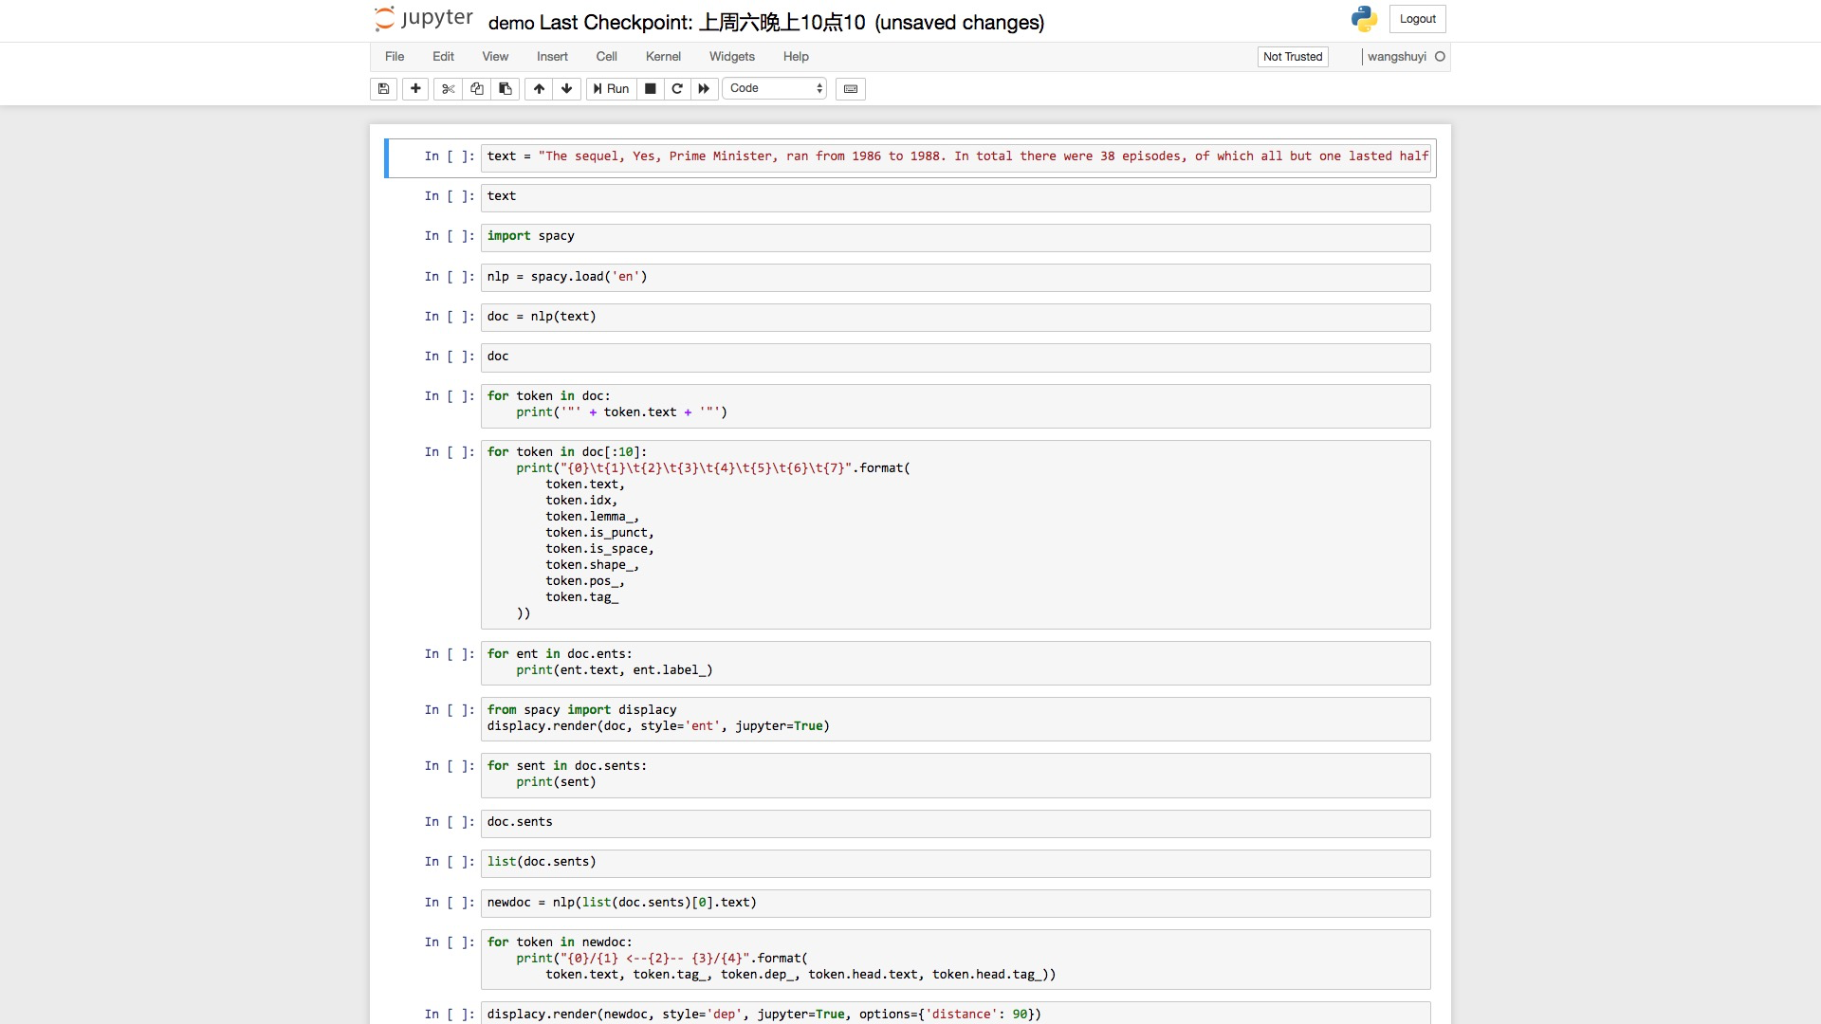Move the selected cell up
Image resolution: width=1821 pixels, height=1024 pixels.
point(539,89)
